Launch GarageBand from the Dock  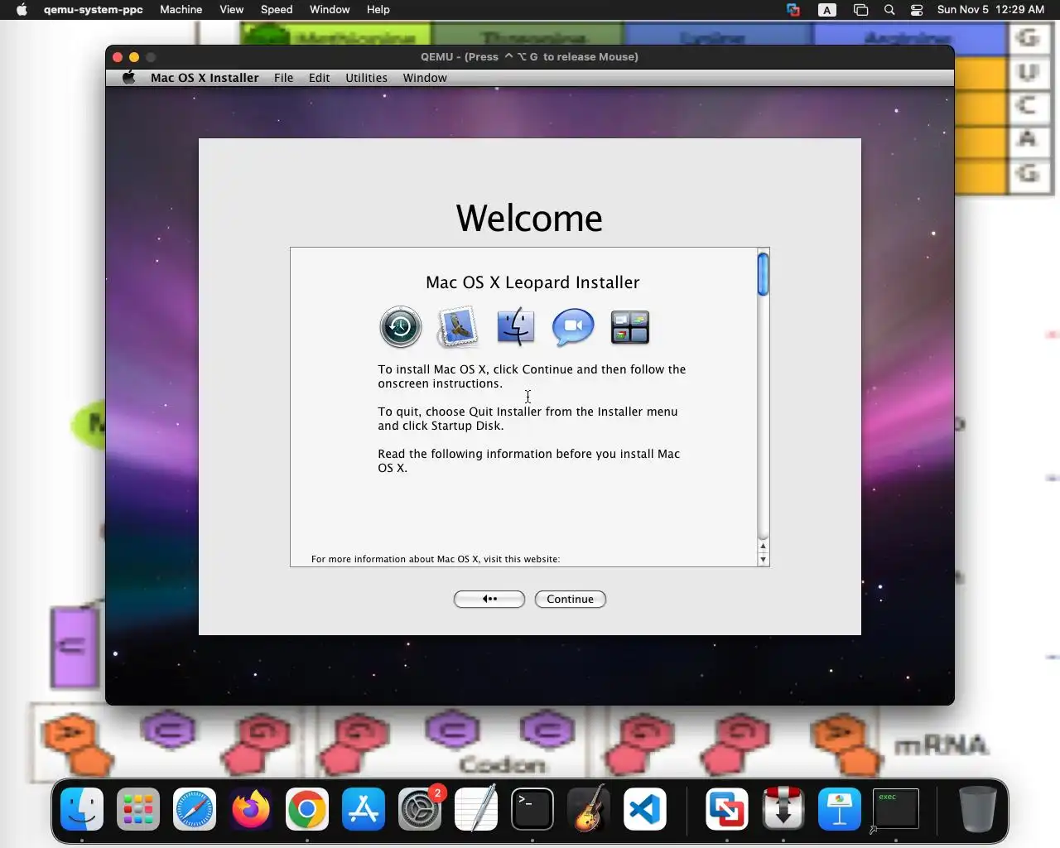pos(589,809)
